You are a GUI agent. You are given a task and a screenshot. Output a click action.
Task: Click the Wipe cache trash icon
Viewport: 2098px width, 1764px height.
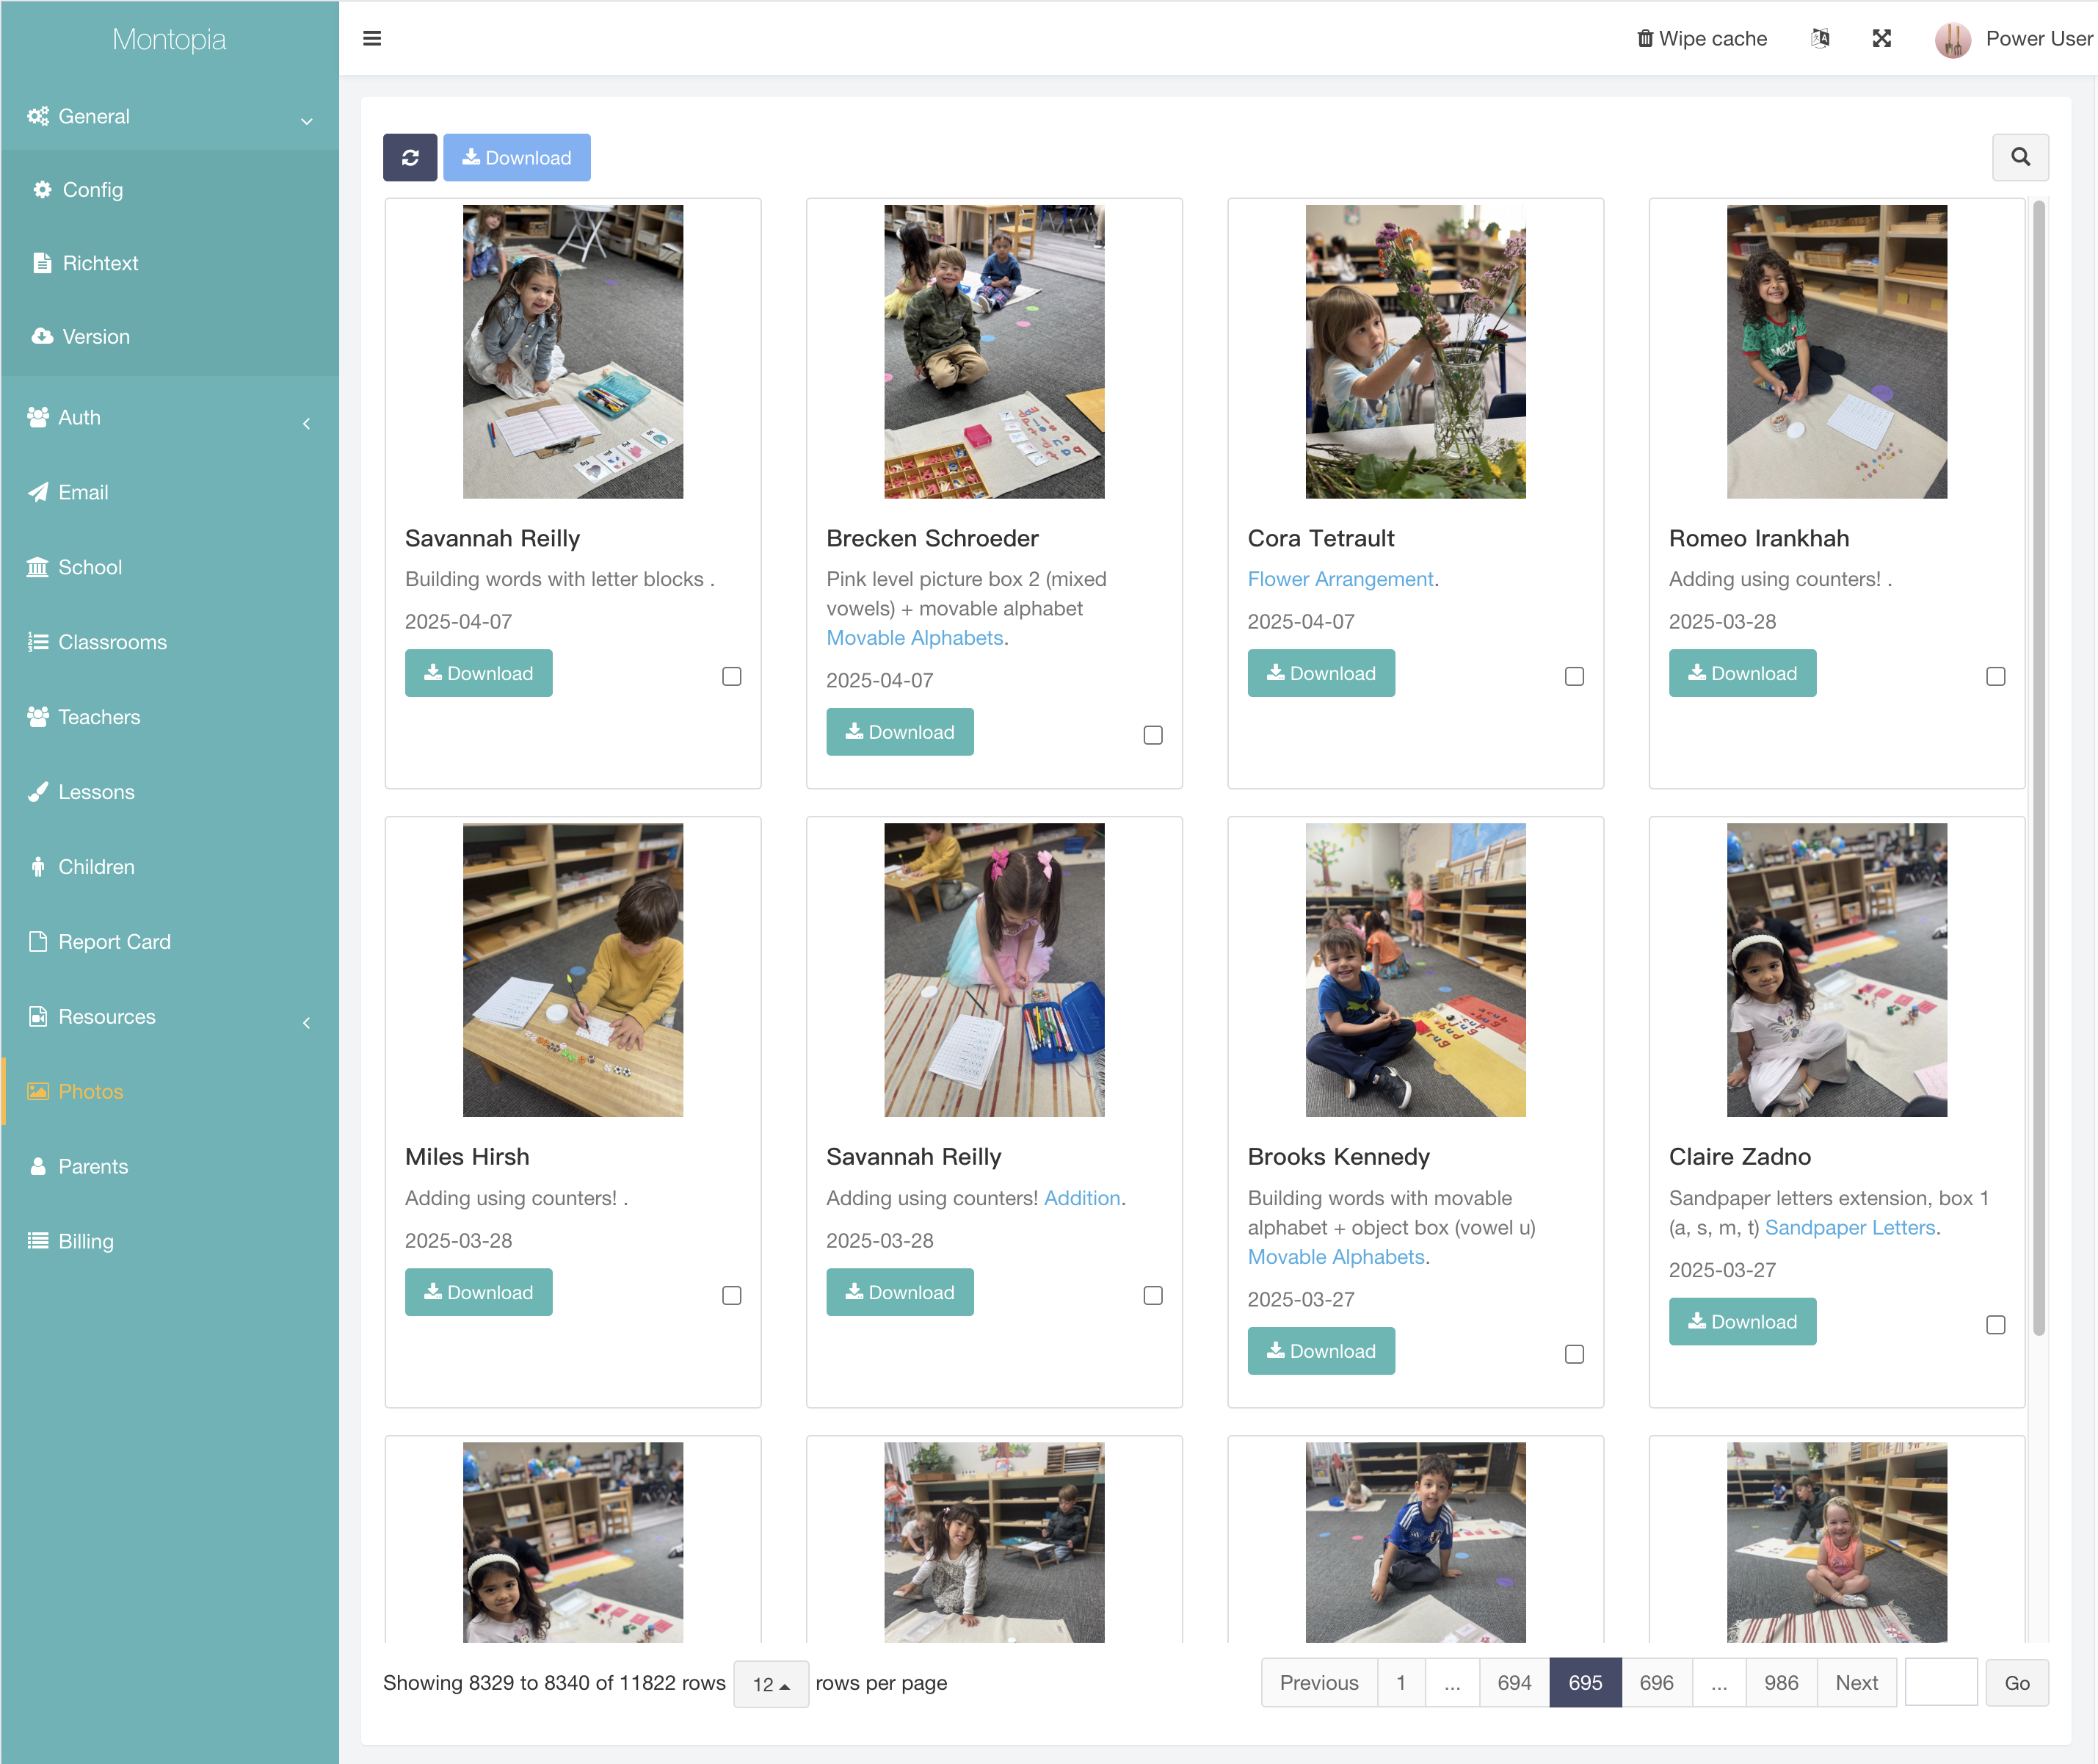click(x=1644, y=39)
